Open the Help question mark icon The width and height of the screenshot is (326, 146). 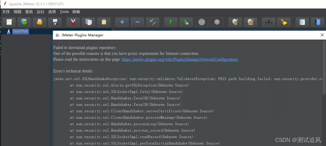[318, 22]
